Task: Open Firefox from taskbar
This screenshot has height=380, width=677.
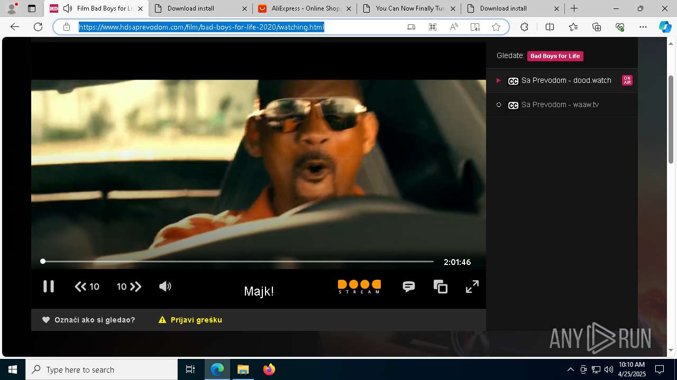Action: click(269, 369)
